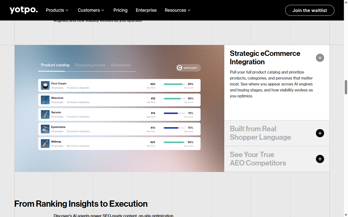Click the #18 average rank value
Screen dimensions: 348x217
153,98
